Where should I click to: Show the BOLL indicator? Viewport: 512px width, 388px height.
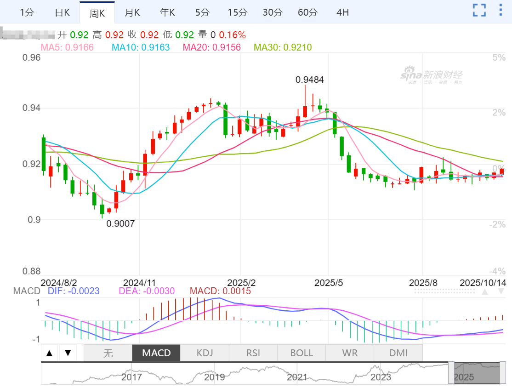click(302, 353)
